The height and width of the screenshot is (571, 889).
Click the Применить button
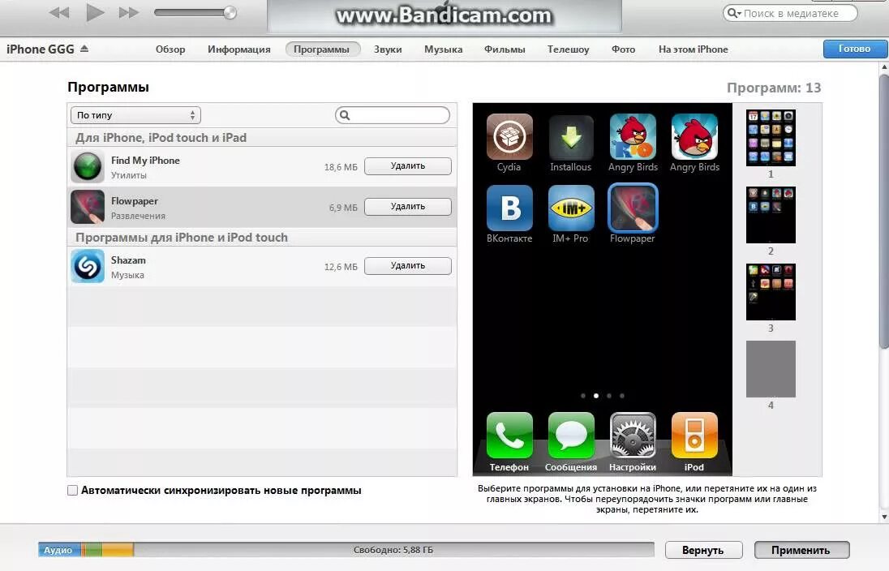801,550
